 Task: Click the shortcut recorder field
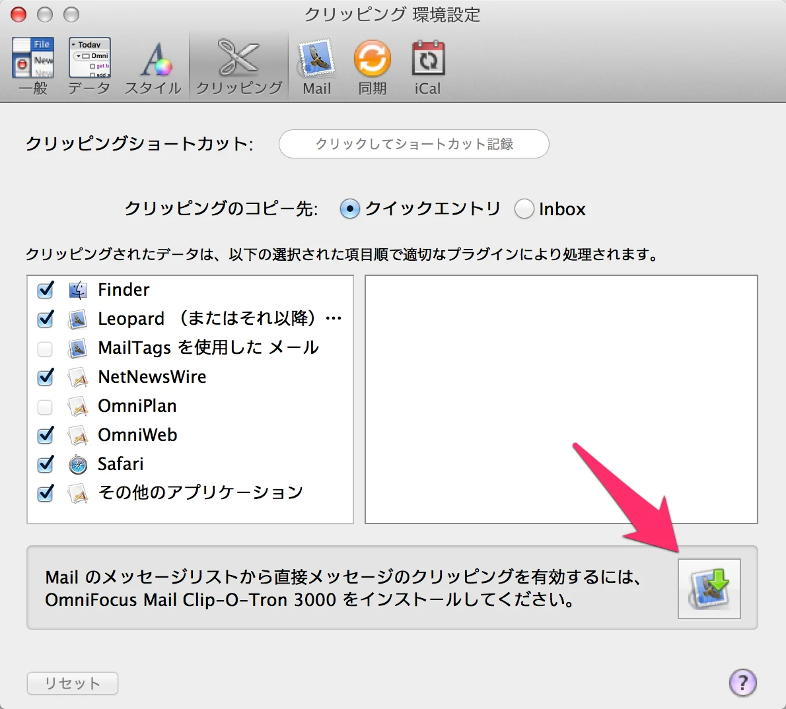pos(414,144)
